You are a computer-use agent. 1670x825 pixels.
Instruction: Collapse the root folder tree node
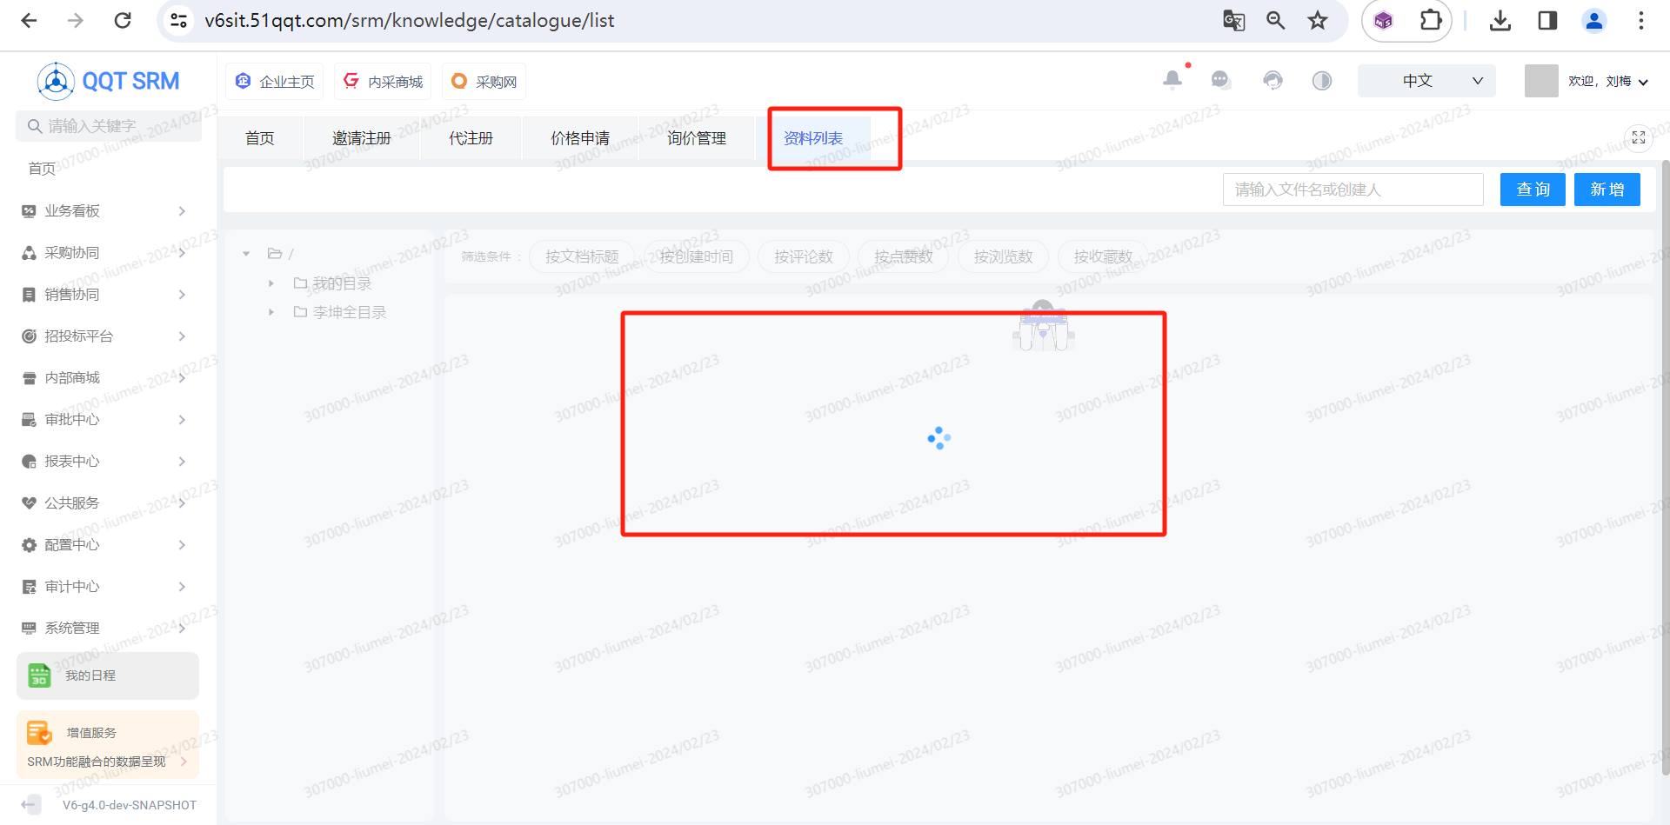246,254
